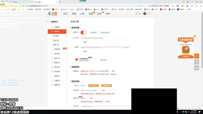Image resolution: width=203 pixels, height=114 pixels.
Task: Open 直播记录 sidebar item
Action: pyautogui.click(x=56, y=45)
